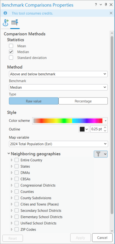Expand the Congressional Districts node
Viewport: 115px width, 244px height.
coord(12,185)
